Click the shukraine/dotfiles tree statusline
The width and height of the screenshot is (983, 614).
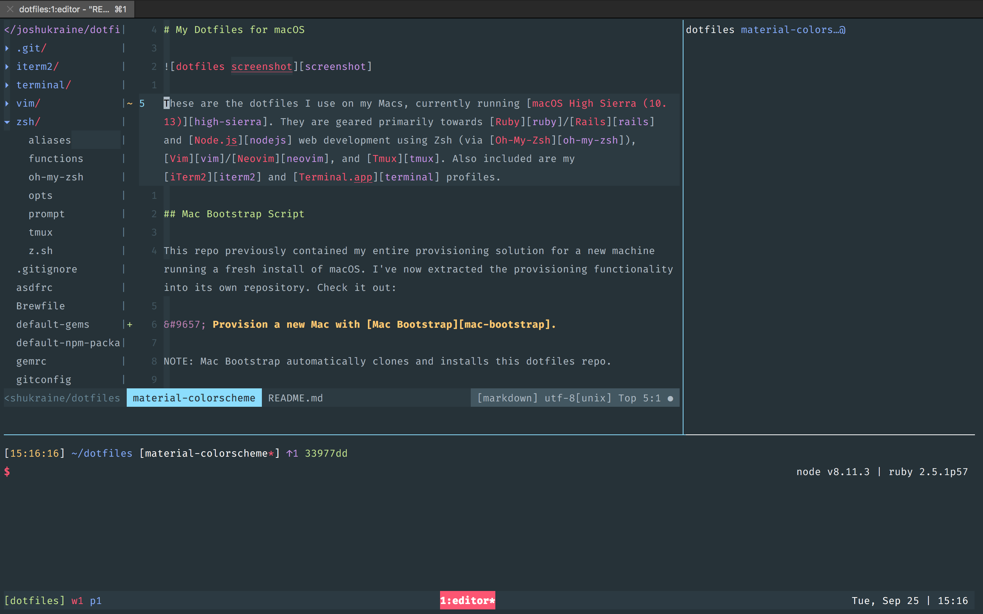62,398
